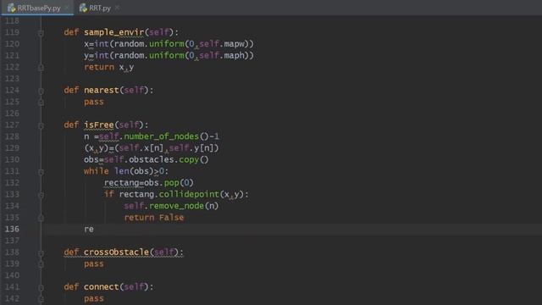
Task: Collapse the if rectang.collidepoint fold marker
Action: (x=41, y=195)
